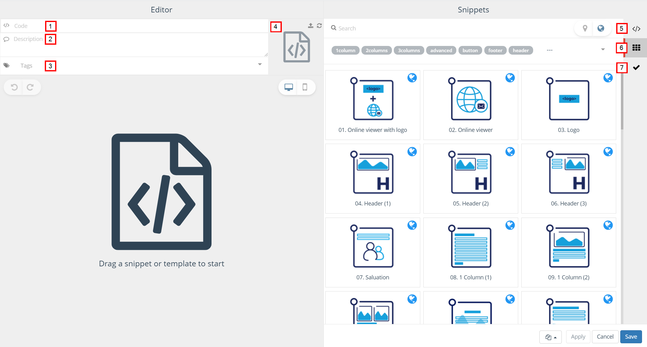647x347 pixels.
Task: Select the Online viewer with logo snippet
Action: (x=373, y=105)
